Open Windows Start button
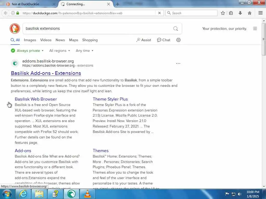This screenshot has width=266, height=199. [6, 194]
